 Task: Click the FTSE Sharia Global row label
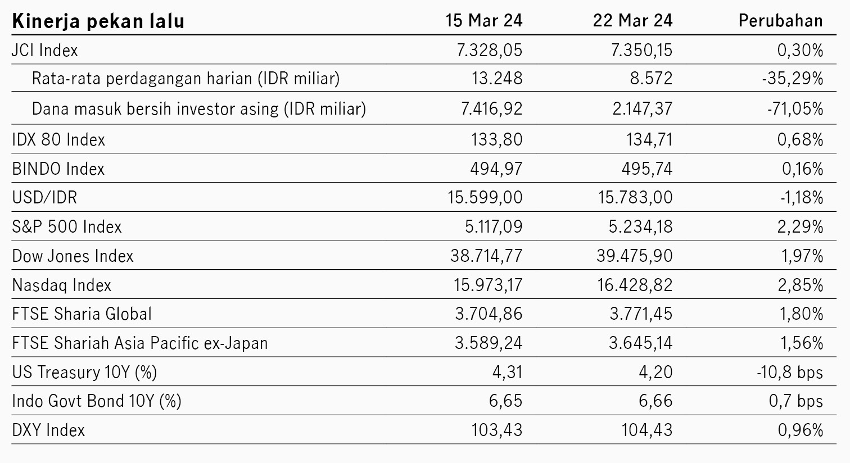[82, 314]
